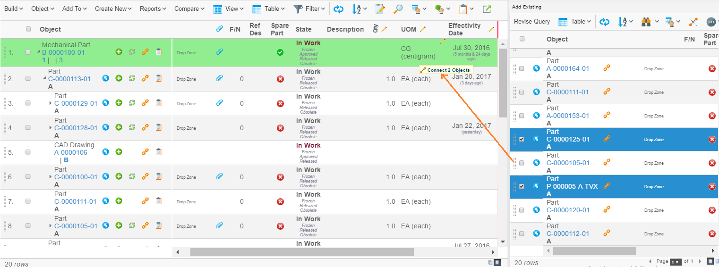719x267 pixels.
Task: Click binoculars find icon in right panel
Action: [646, 22]
